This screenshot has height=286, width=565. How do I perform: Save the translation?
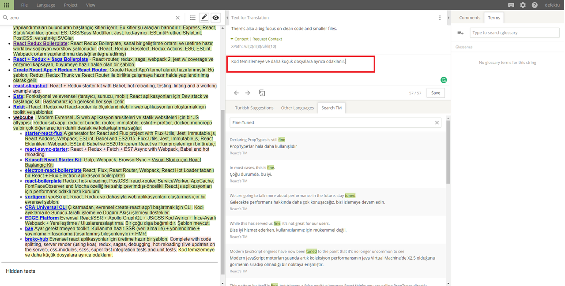tap(436, 93)
